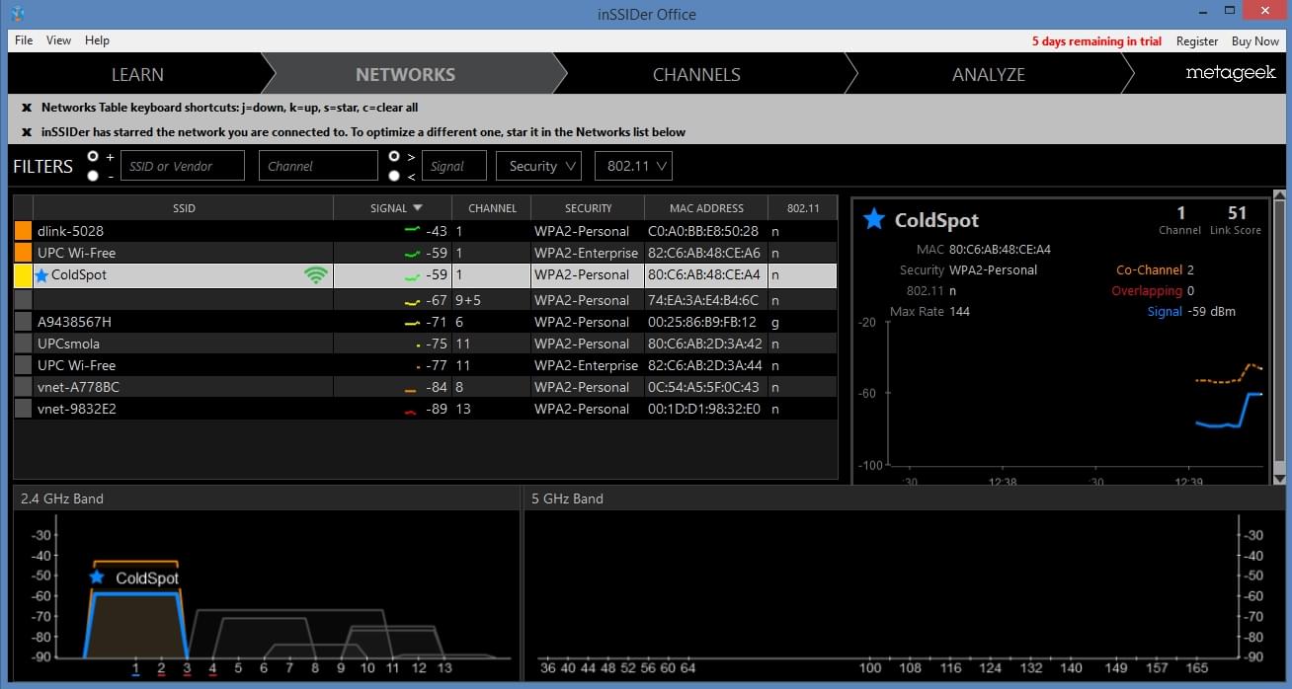Click the Co-Channel label in details panel
The height and width of the screenshot is (689, 1292).
1150,269
